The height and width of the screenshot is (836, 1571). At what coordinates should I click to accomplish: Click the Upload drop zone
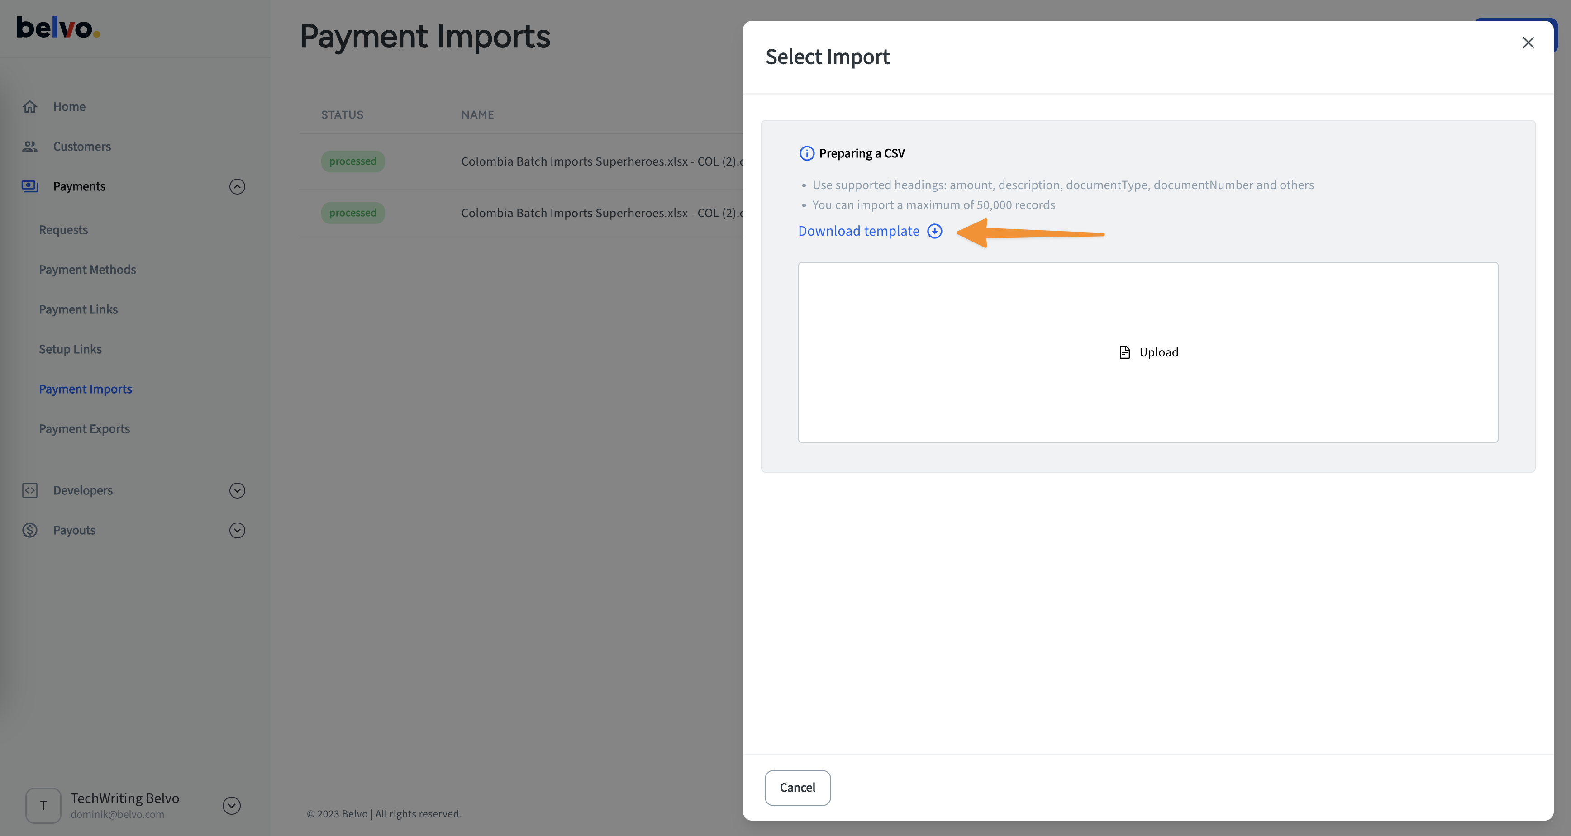[1148, 352]
